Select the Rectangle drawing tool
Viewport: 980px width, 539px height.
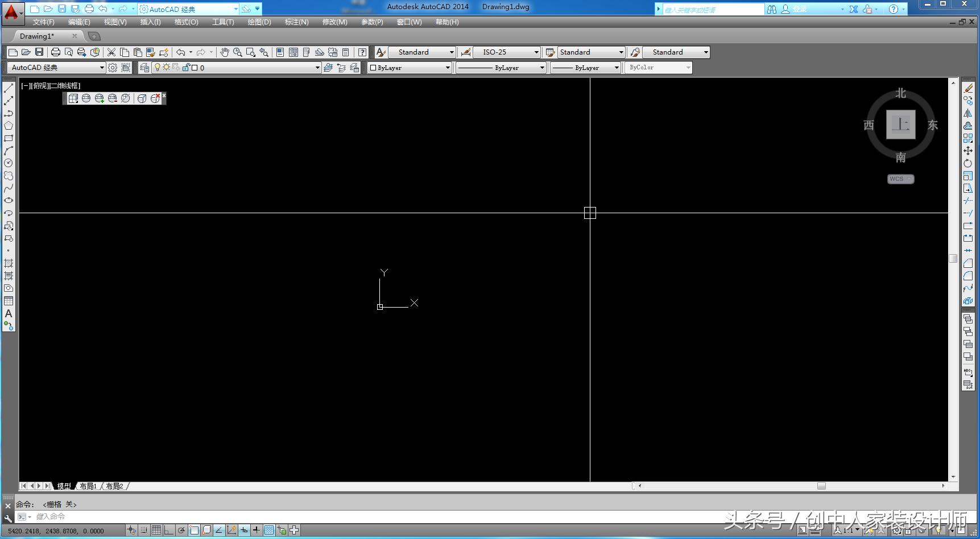[x=9, y=138]
